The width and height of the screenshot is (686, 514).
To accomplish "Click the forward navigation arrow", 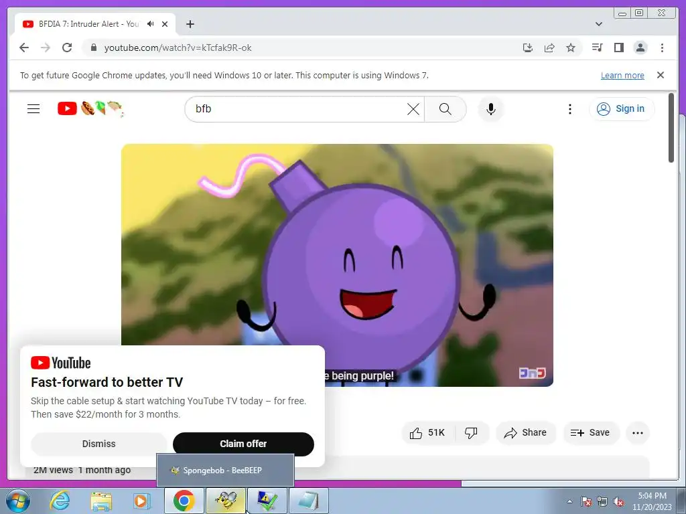I will pyautogui.click(x=46, y=48).
